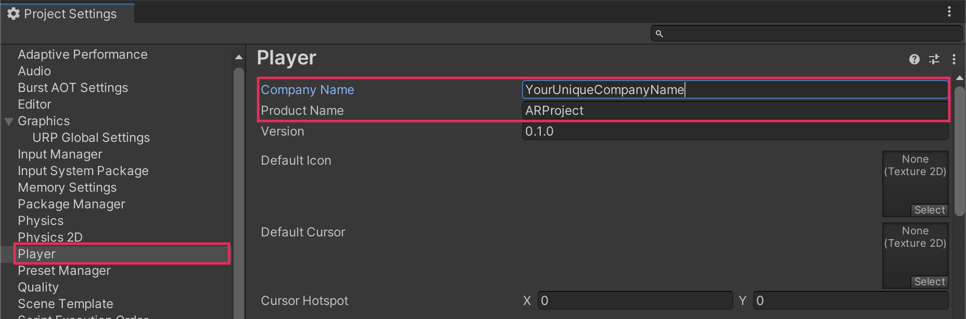
Task: Click the Cursor Hotspot X field
Action: [x=635, y=301]
